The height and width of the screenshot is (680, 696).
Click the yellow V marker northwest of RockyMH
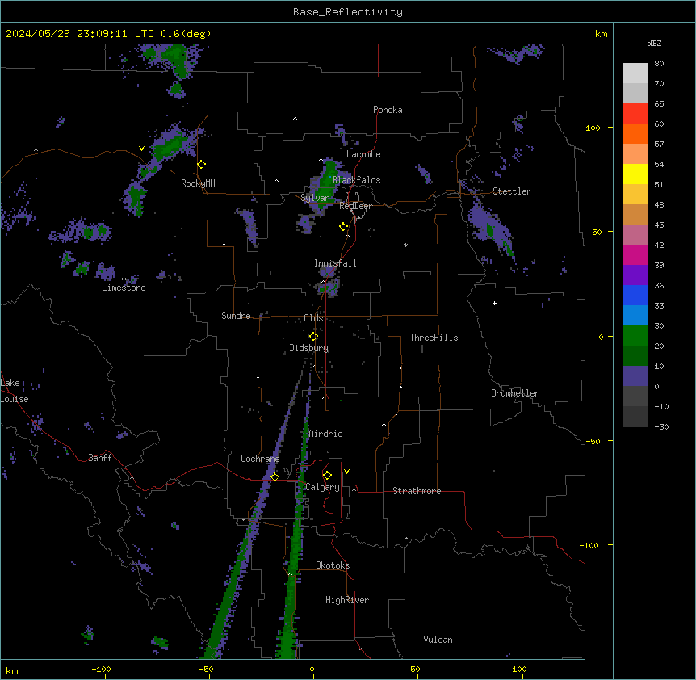pos(141,149)
